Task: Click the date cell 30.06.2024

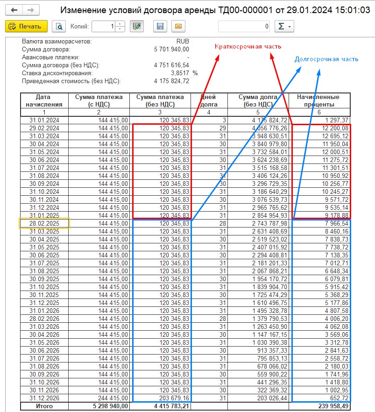Action: click(x=44, y=160)
